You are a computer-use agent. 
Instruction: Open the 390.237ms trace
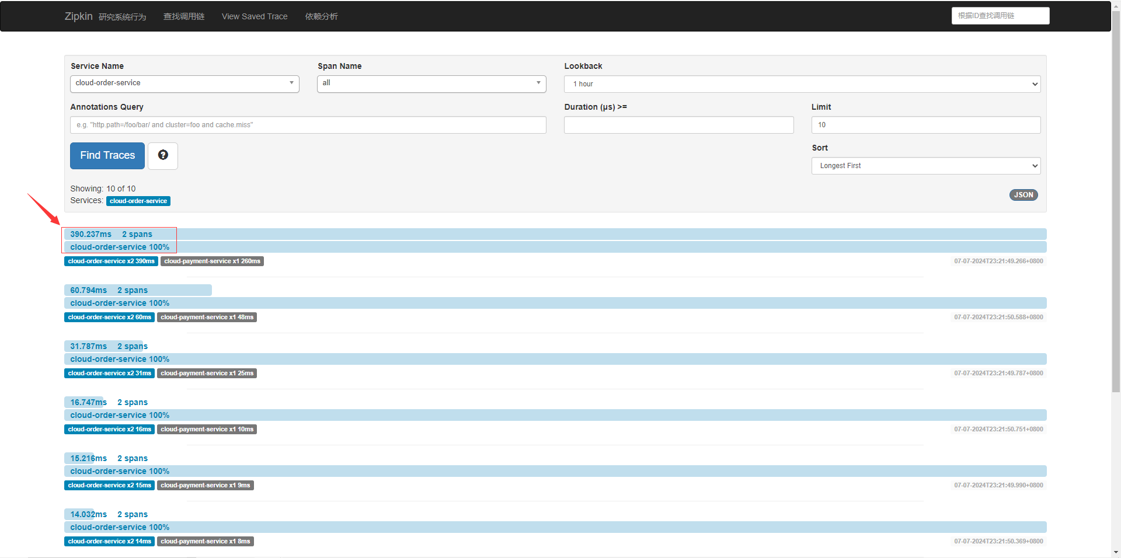pos(555,240)
